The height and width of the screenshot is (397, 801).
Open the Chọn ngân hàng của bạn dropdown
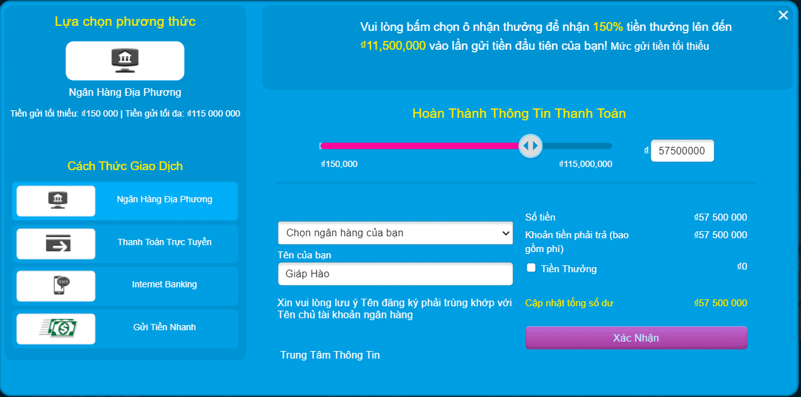(395, 233)
